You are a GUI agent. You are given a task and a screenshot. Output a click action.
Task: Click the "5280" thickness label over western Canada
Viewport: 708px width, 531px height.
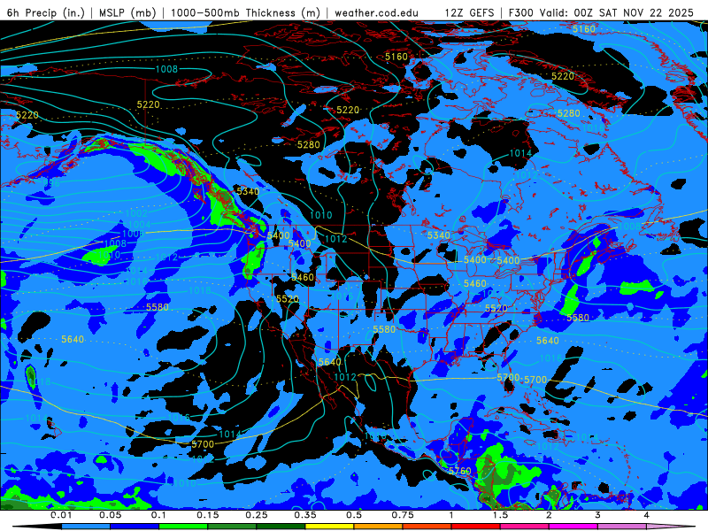tap(308, 145)
